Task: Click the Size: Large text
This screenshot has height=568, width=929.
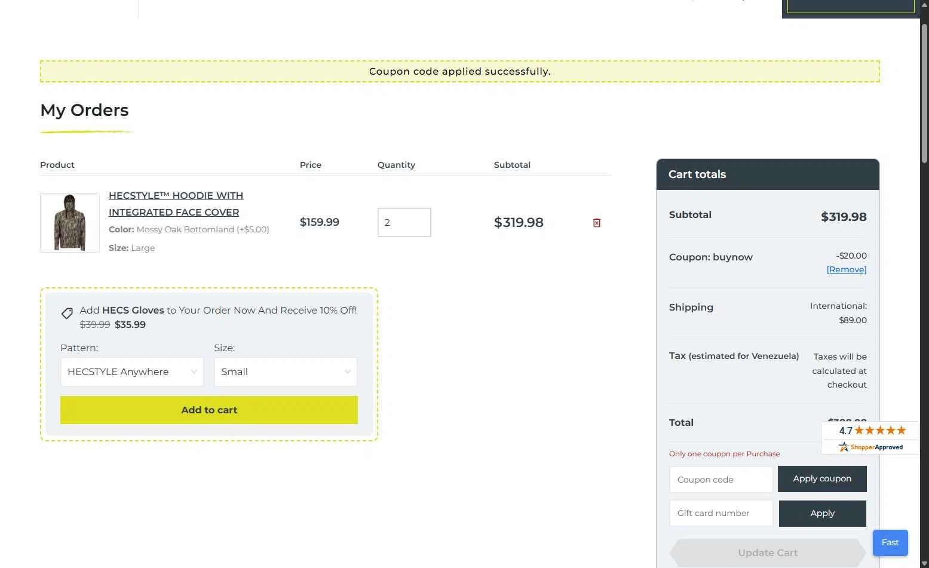Action: pos(131,248)
